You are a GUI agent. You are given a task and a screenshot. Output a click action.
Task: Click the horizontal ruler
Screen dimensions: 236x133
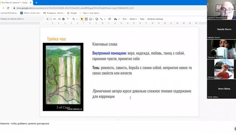click(120, 23)
